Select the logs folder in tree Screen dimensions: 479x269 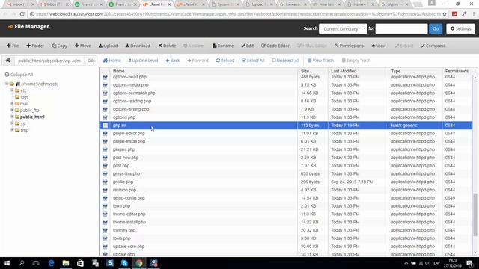25,97
